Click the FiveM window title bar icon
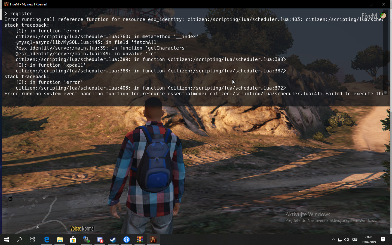This screenshot has height=245, width=392. (6, 4)
